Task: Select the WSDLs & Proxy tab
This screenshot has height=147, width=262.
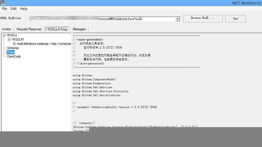Action: [57, 29]
